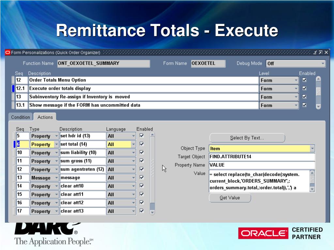Click the record indicator bar for action 10
The height and width of the screenshot is (250, 334).
click(x=14, y=153)
